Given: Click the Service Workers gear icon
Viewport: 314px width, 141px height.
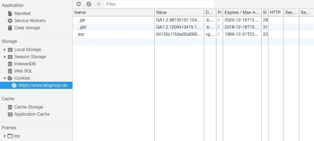Looking at the screenshot, I should tap(10, 21).
